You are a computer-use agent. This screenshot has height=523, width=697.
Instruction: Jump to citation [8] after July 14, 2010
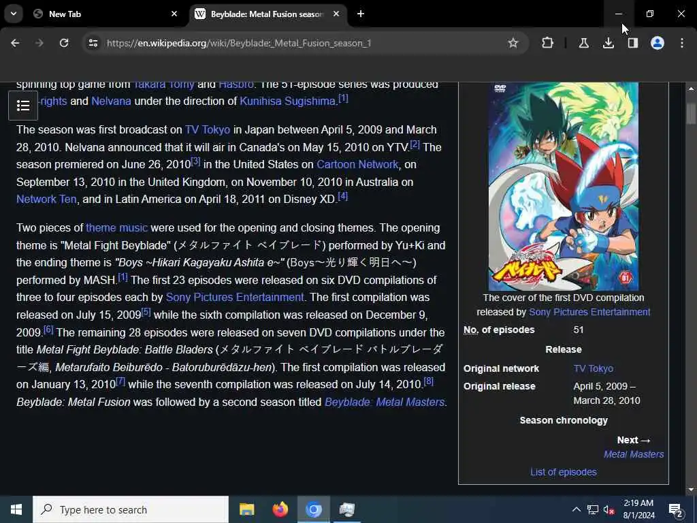pos(429,381)
